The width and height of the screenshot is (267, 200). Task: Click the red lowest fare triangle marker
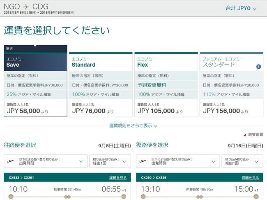[244, 135]
